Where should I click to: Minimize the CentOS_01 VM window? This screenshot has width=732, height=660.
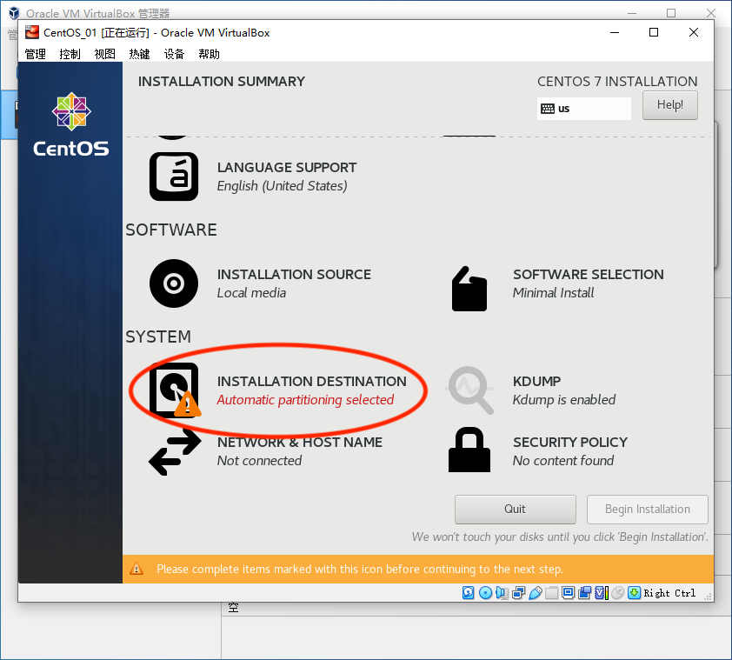click(x=615, y=32)
